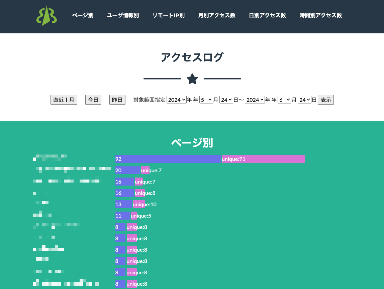Click the 表示 submit button
Viewport: 384px width, 289px height.
pyautogui.click(x=325, y=100)
